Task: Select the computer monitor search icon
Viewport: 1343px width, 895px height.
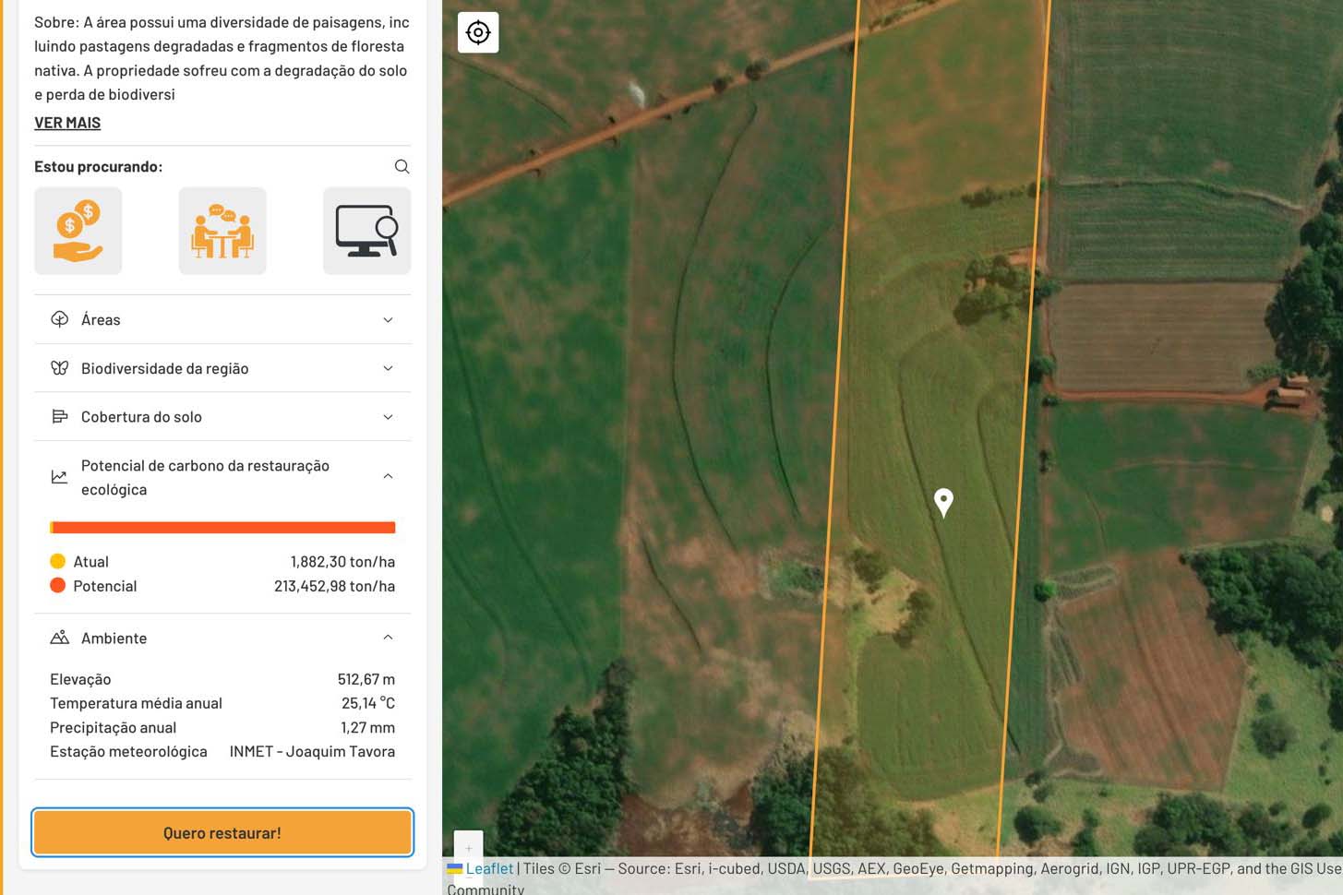Action: click(x=366, y=231)
